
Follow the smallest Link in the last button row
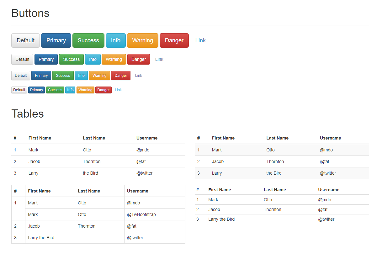pyautogui.click(x=118, y=90)
